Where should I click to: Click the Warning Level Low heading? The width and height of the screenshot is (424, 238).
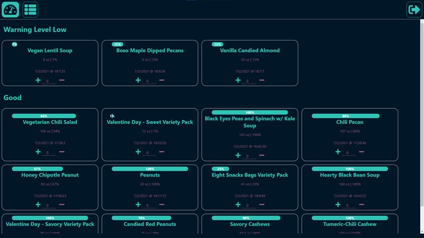pos(35,30)
